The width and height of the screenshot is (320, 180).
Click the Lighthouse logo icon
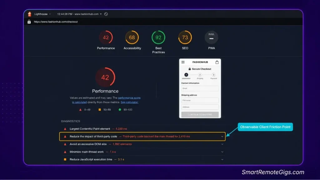[30, 14]
